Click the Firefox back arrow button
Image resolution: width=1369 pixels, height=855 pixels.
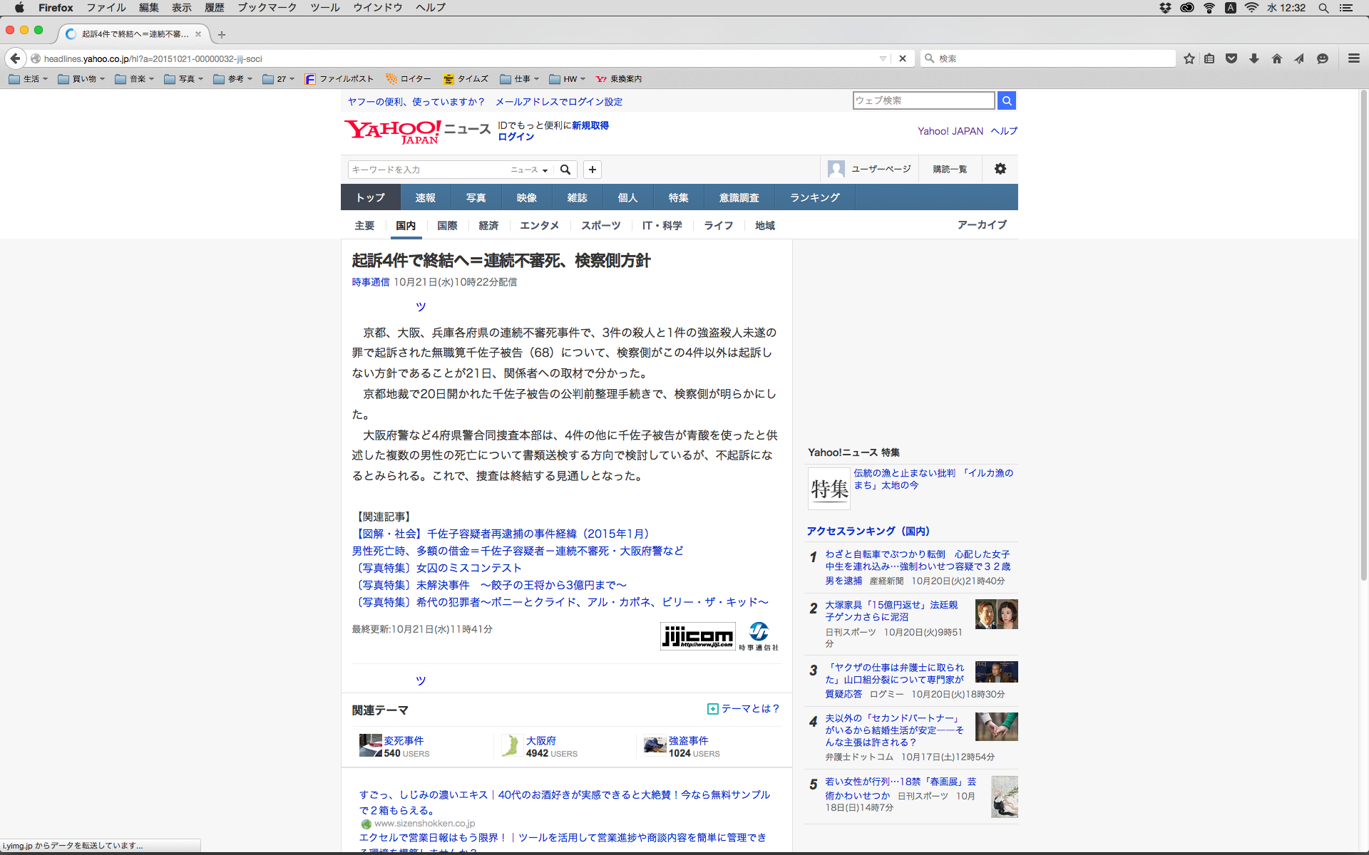(15, 58)
